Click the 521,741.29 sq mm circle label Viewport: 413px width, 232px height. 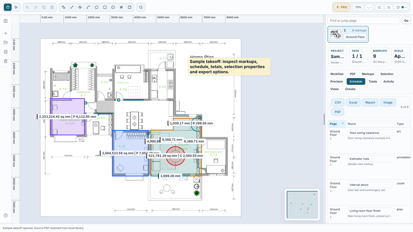point(176,156)
